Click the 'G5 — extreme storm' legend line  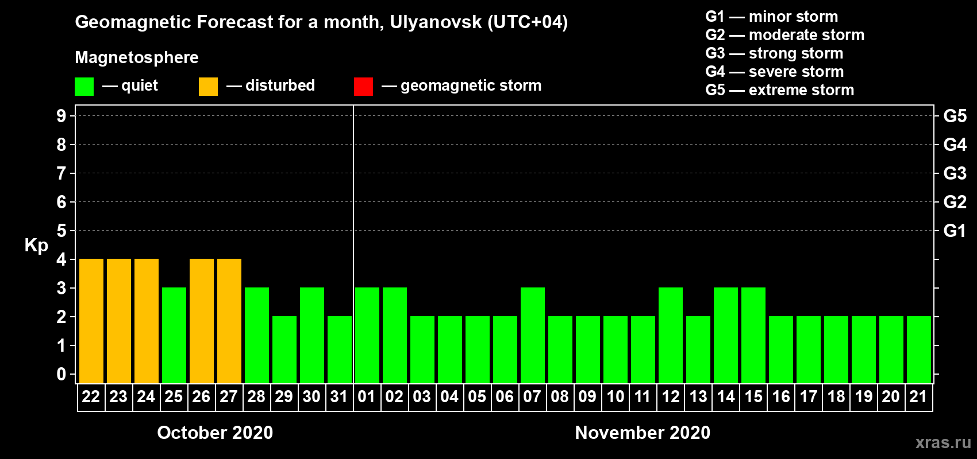[780, 90]
